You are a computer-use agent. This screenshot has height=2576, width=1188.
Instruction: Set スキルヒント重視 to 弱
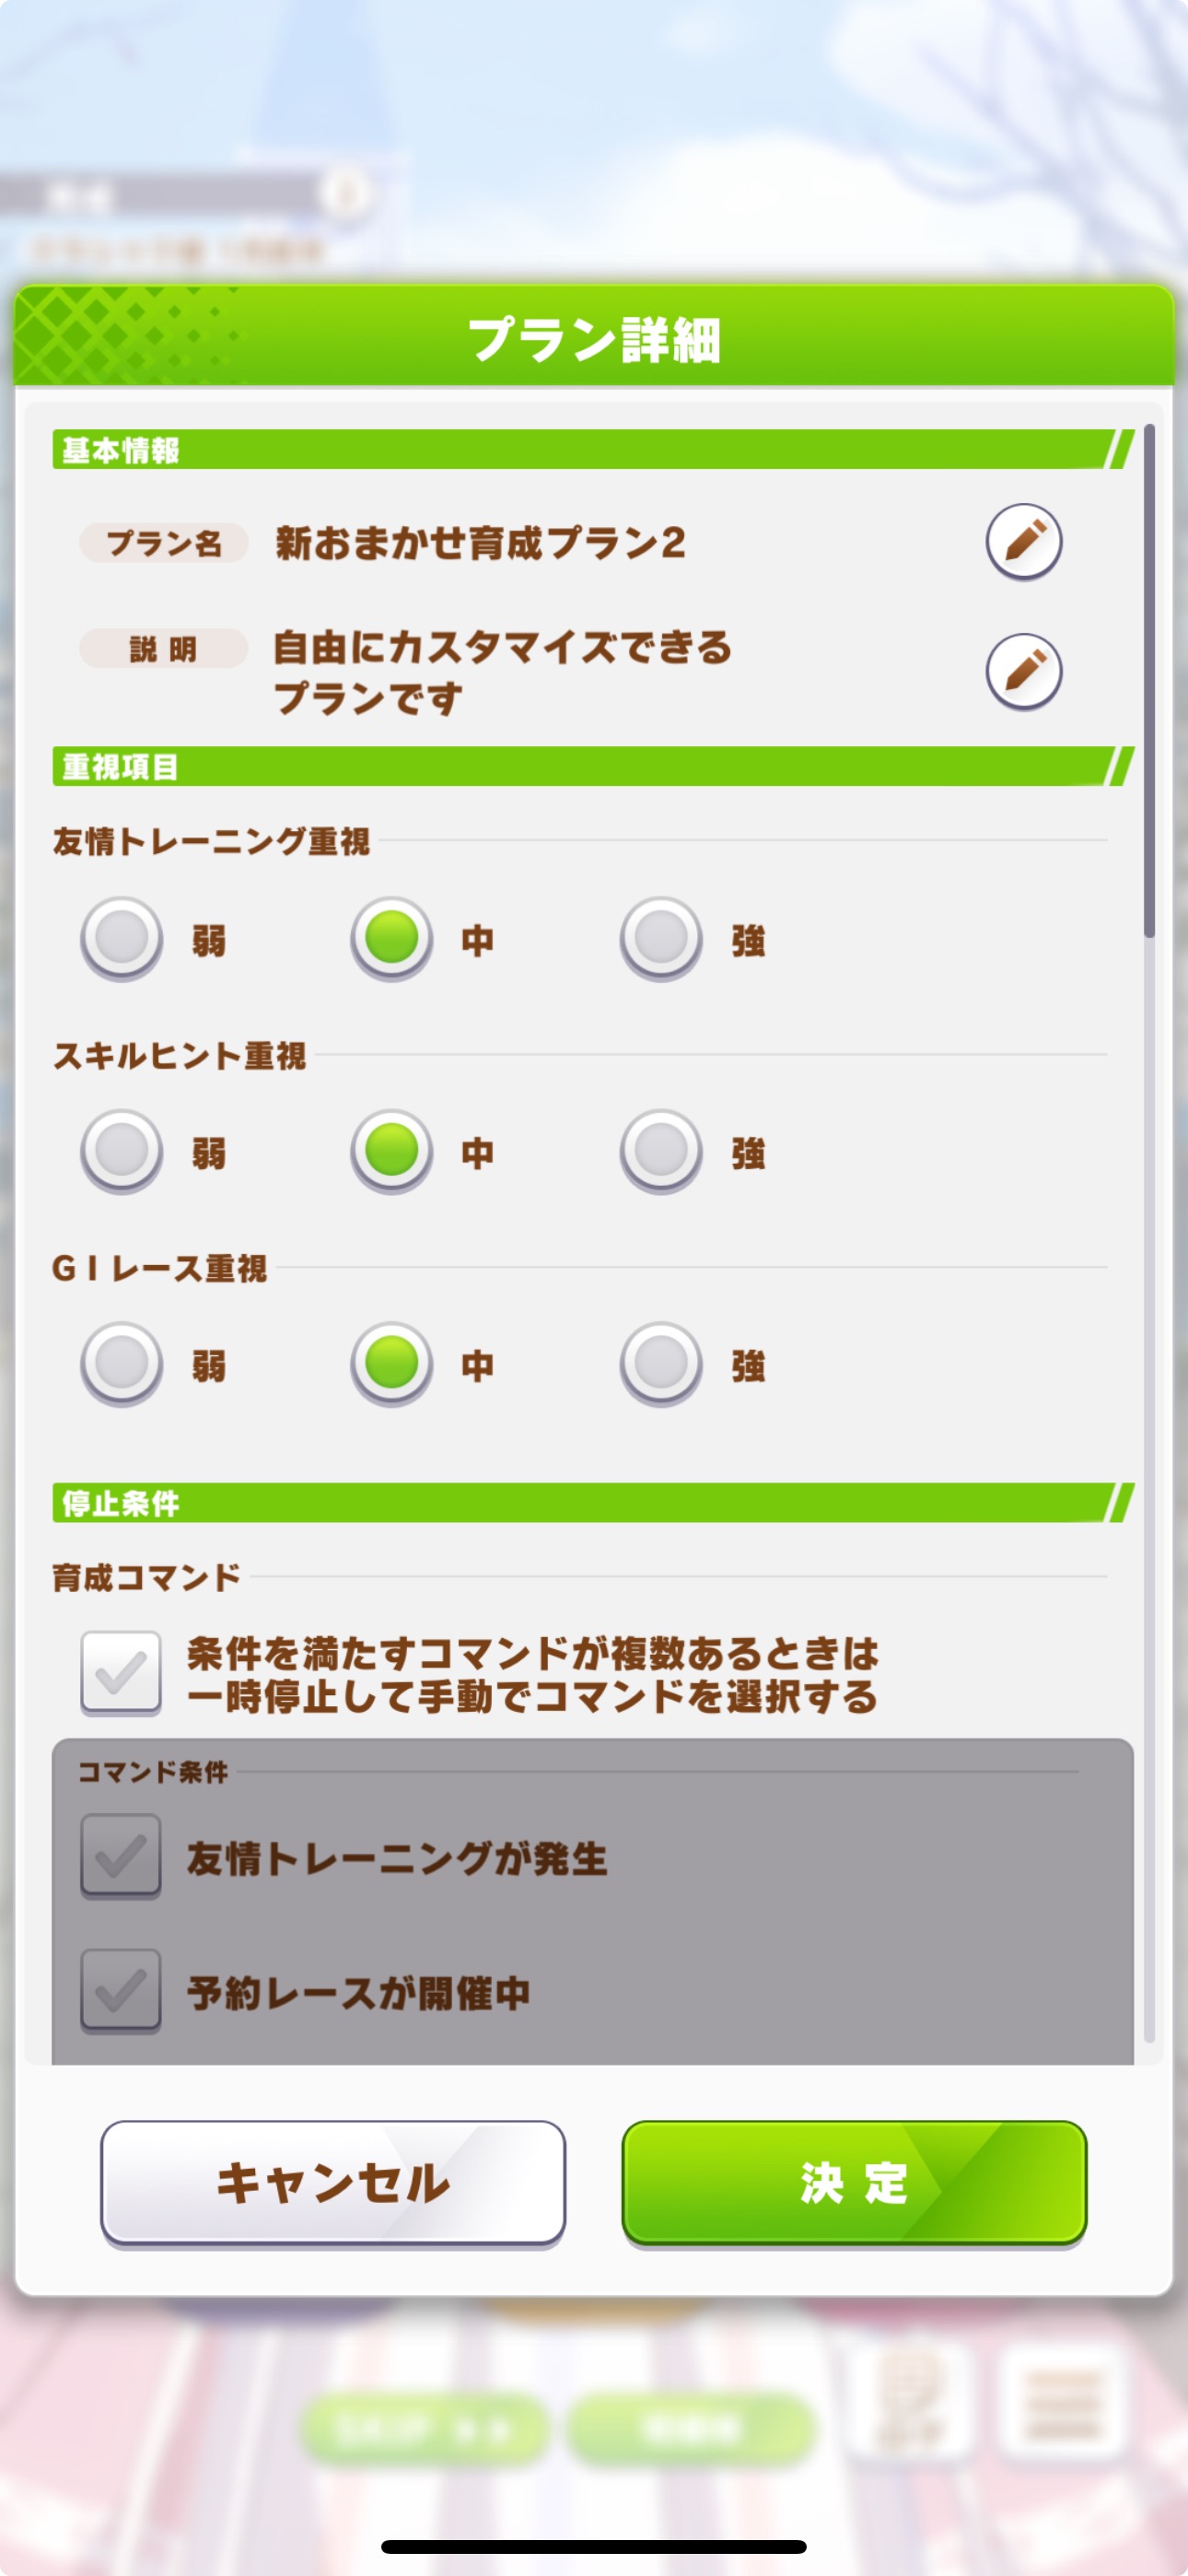tap(121, 1151)
